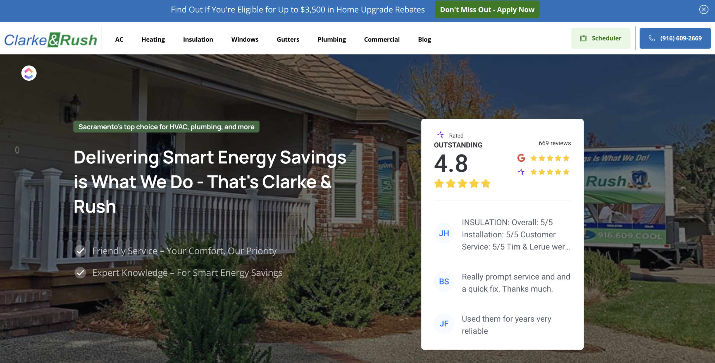Click the Friendly Service checkmark icon
This screenshot has height=363, width=715.
(80, 251)
